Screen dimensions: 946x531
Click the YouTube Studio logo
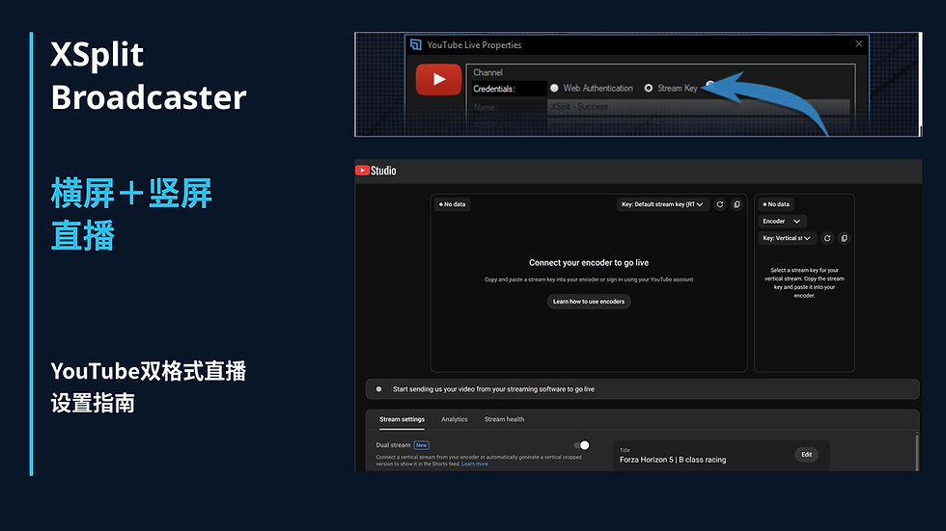(x=376, y=171)
